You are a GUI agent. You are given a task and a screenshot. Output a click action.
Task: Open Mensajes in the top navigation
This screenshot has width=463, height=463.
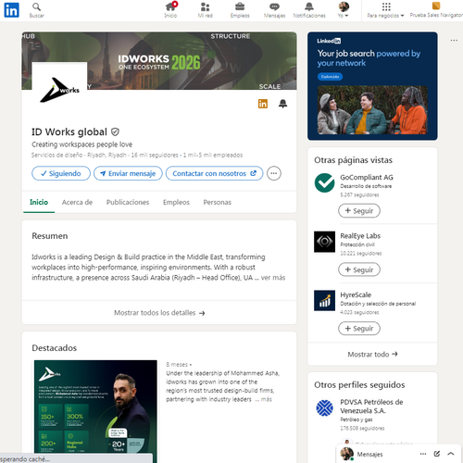point(274,10)
